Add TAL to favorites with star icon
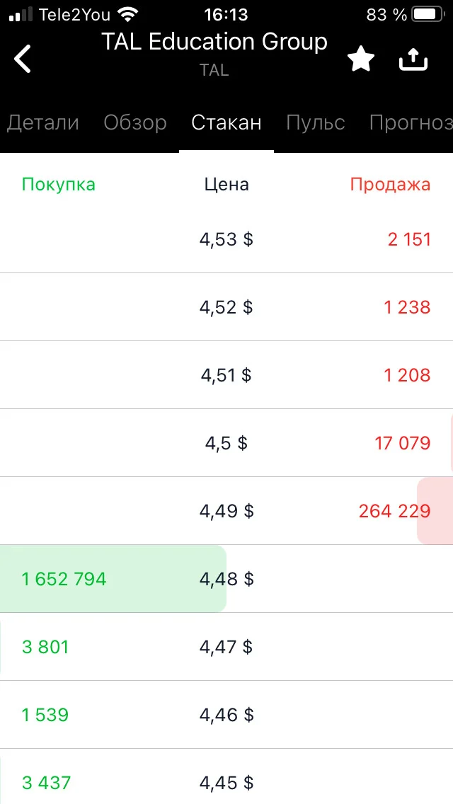This screenshot has width=453, height=804. point(361,60)
